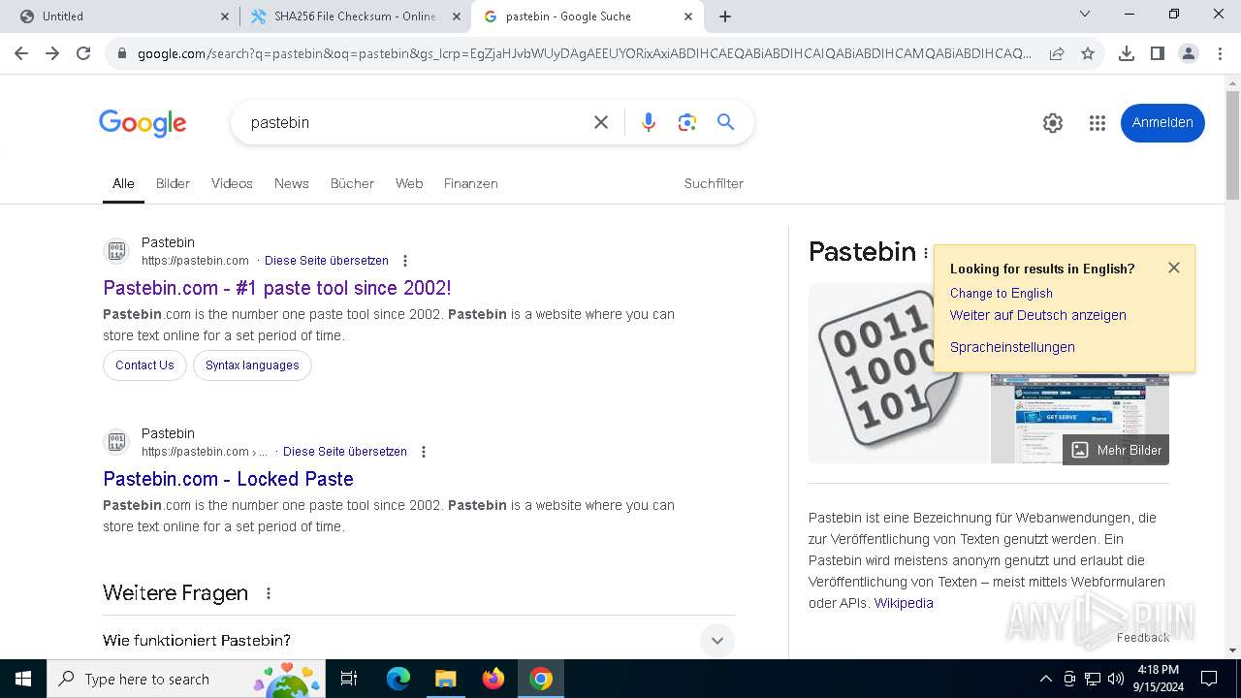Open Google quick settings gear
Screen dimensions: 1241x698
(x=1053, y=123)
